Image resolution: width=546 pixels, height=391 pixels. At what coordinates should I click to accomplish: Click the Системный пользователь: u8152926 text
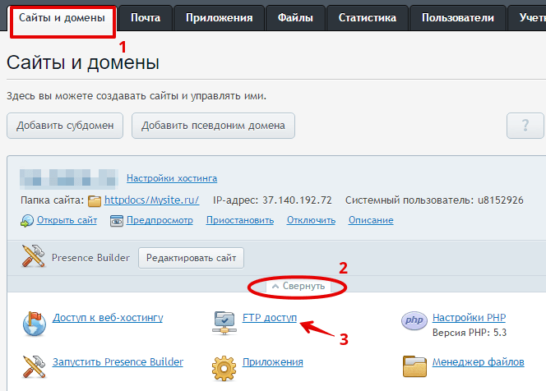pos(434,200)
